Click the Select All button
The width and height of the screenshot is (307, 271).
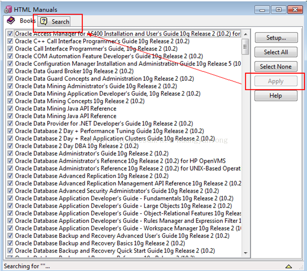(276, 52)
